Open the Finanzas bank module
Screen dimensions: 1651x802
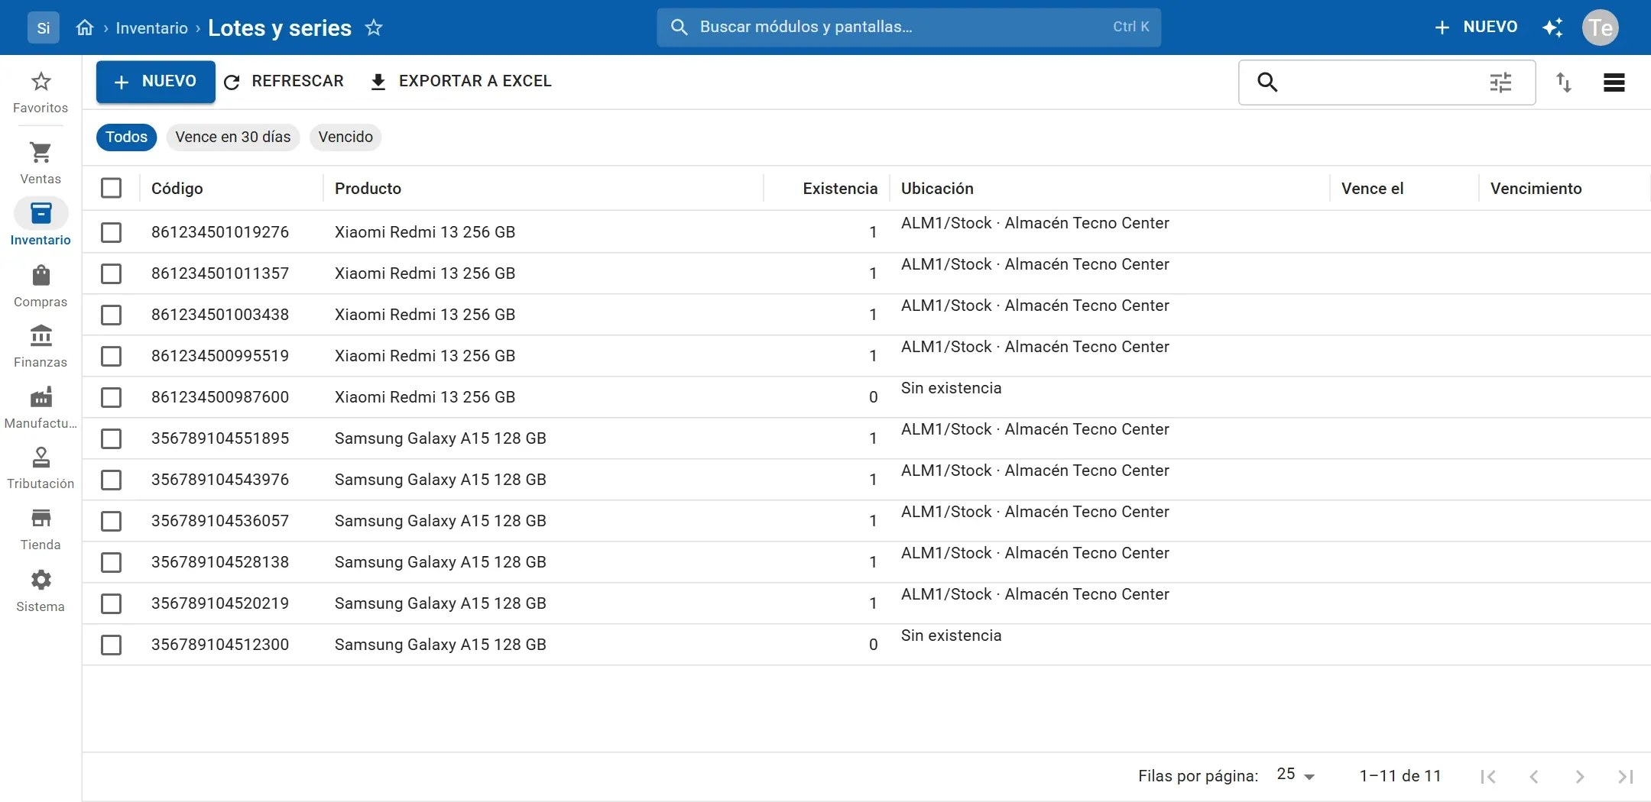41,346
